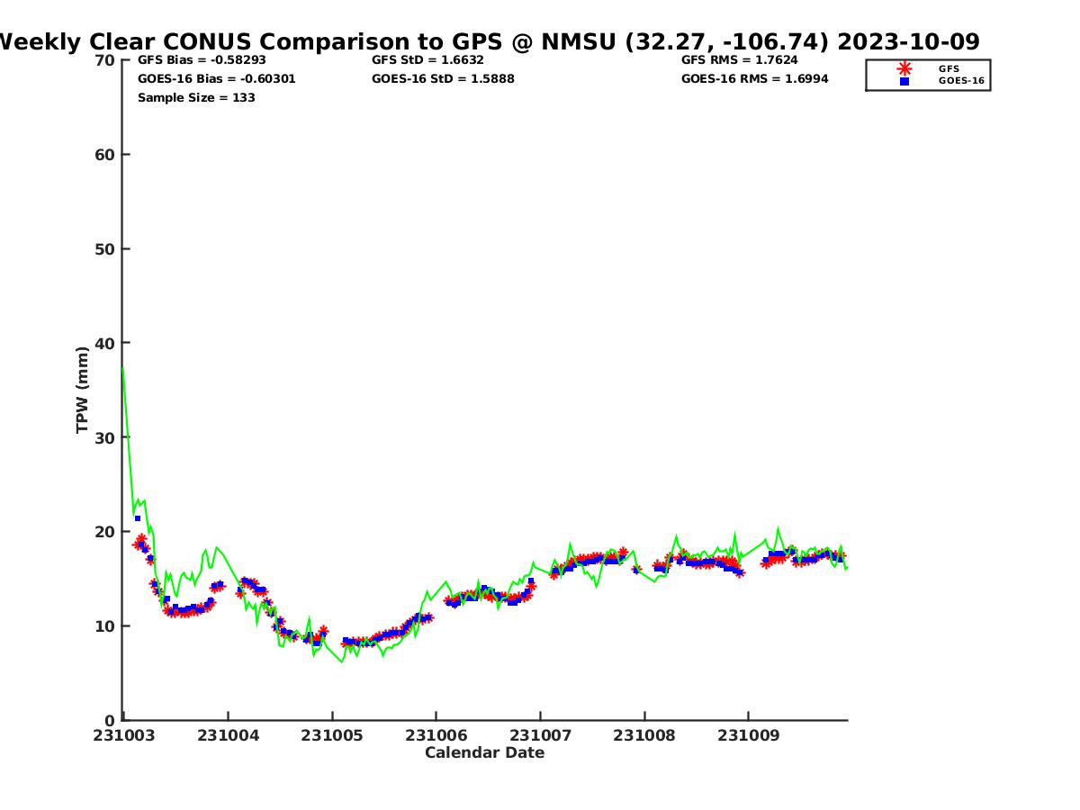Select the GFS legend label
The image size is (1080, 810).
949,68
